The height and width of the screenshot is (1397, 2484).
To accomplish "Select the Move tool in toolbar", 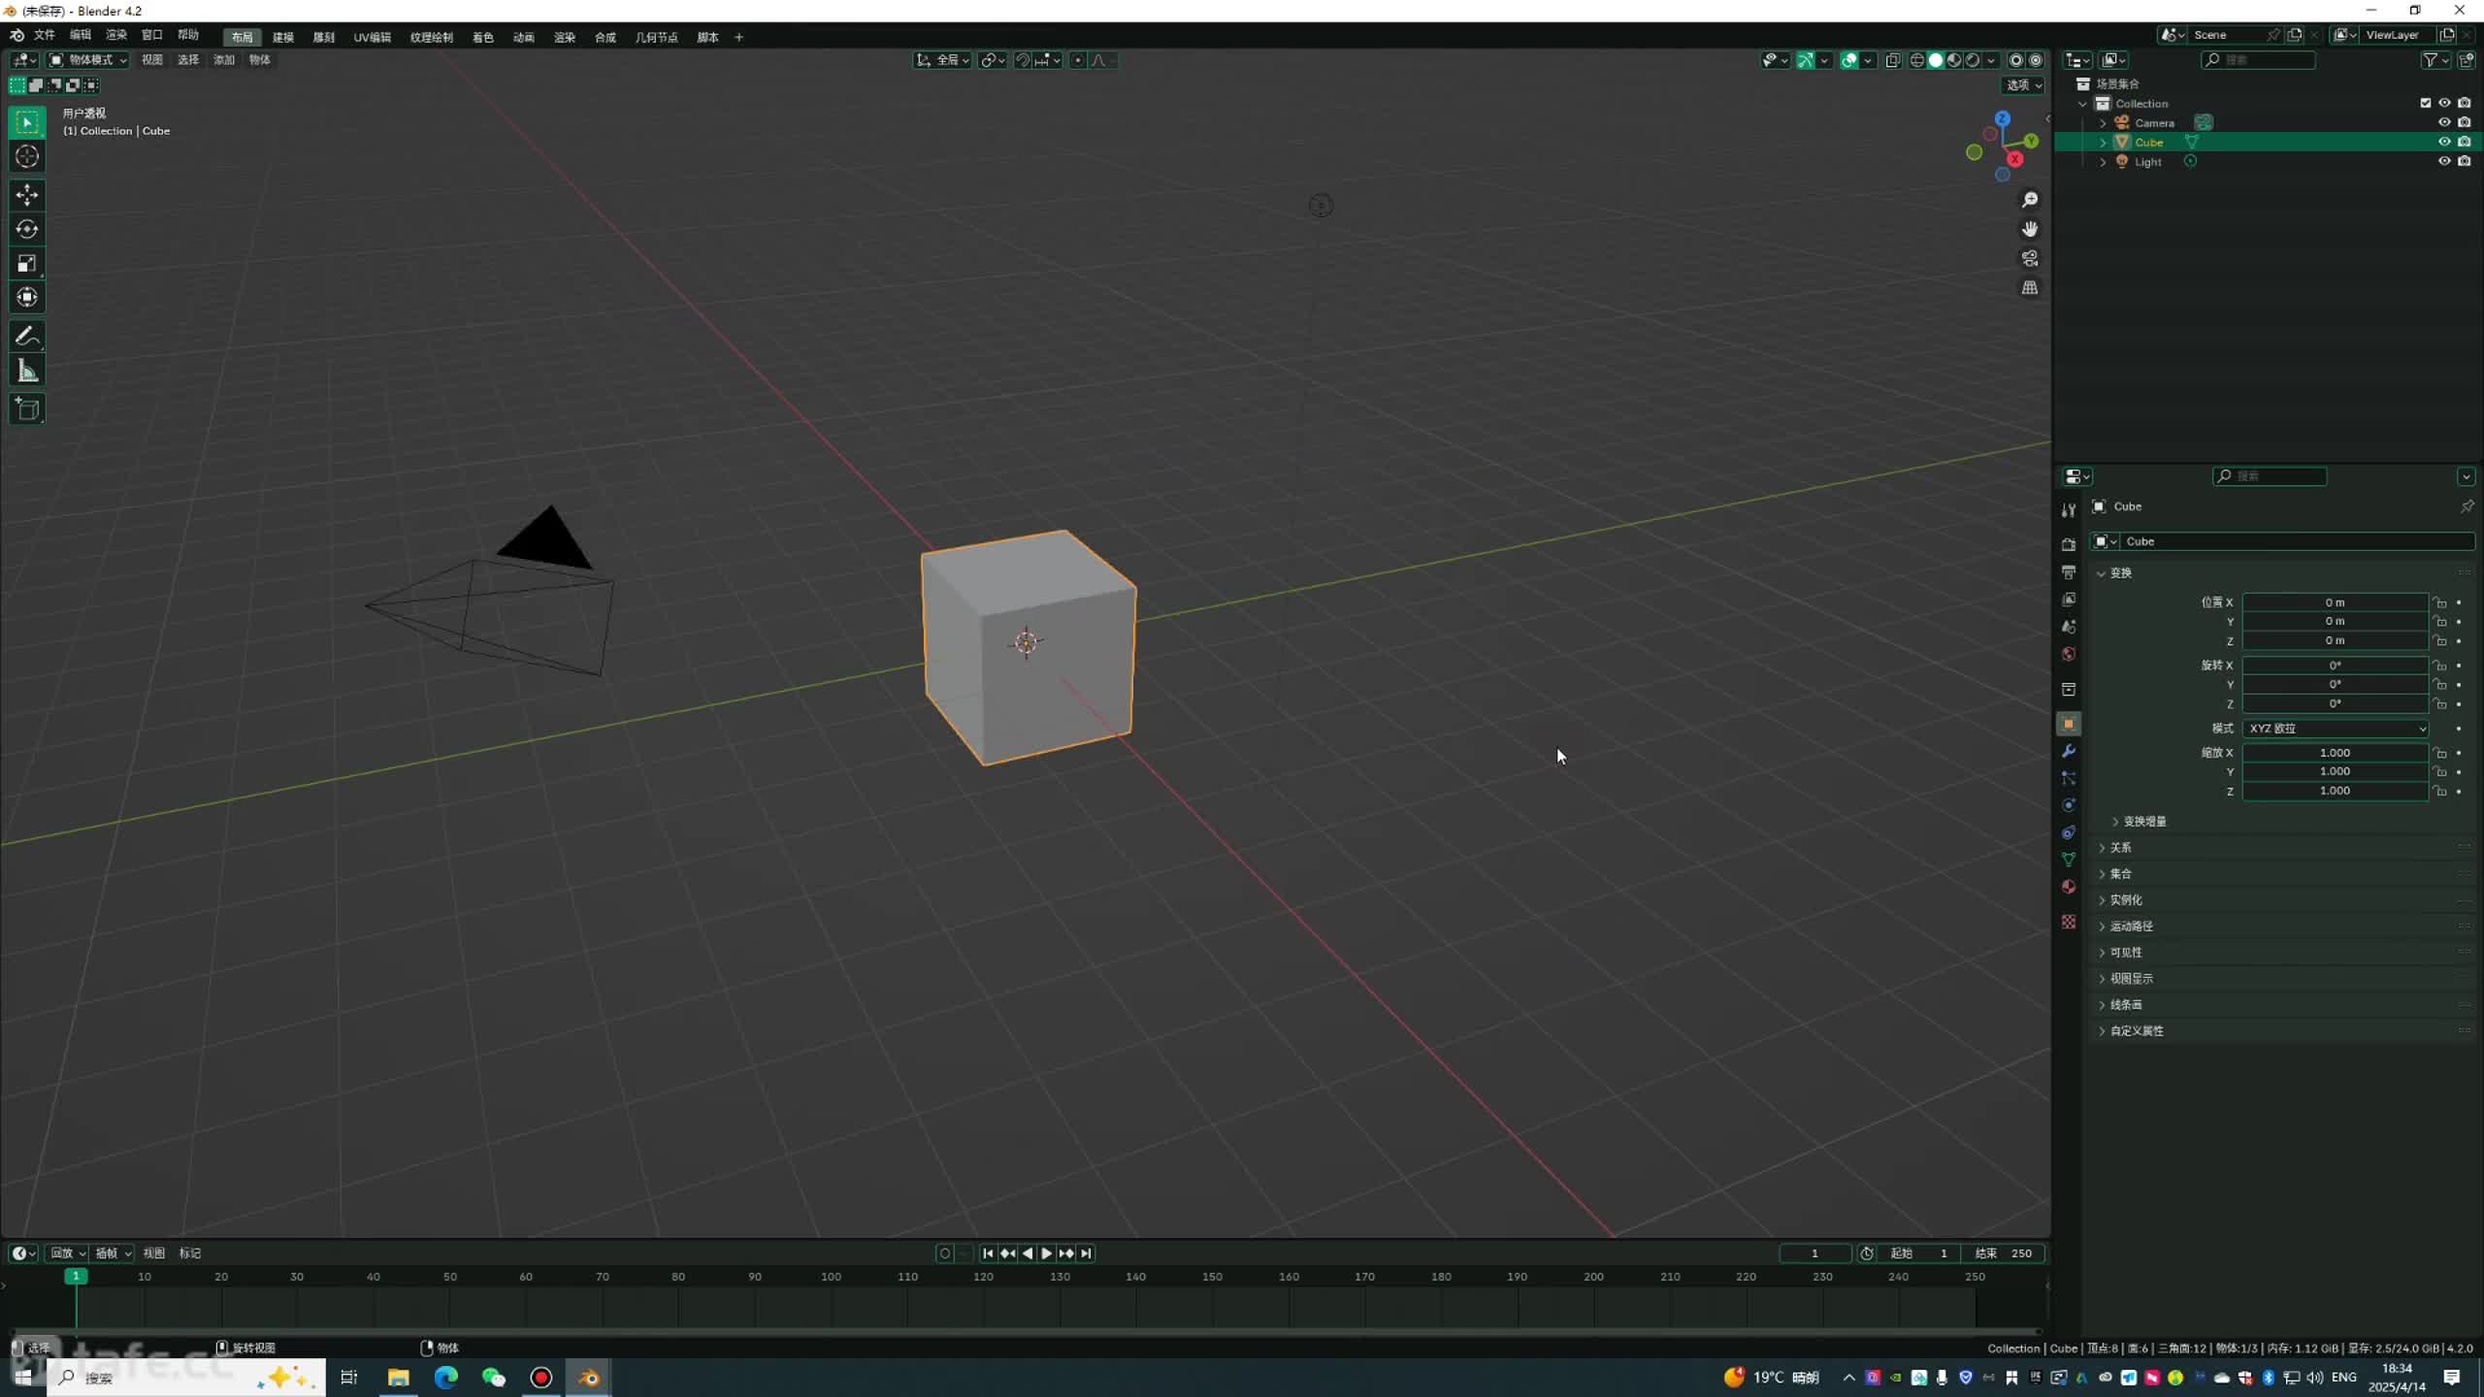I will coord(27,195).
